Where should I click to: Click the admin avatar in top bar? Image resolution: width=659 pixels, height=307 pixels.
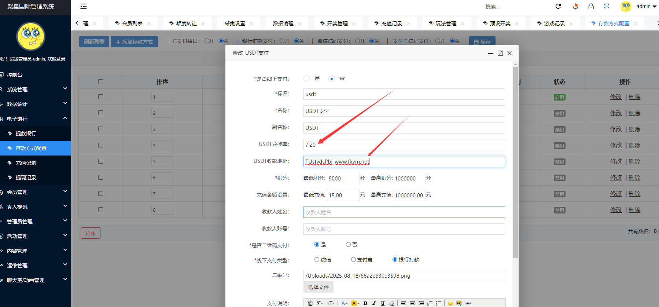626,6
